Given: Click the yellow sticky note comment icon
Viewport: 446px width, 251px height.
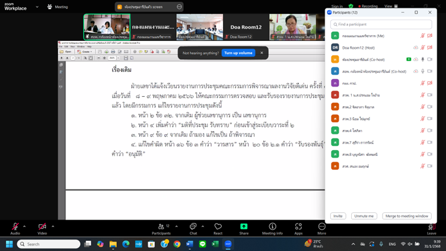Looking at the screenshot, I should click(x=141, y=52).
